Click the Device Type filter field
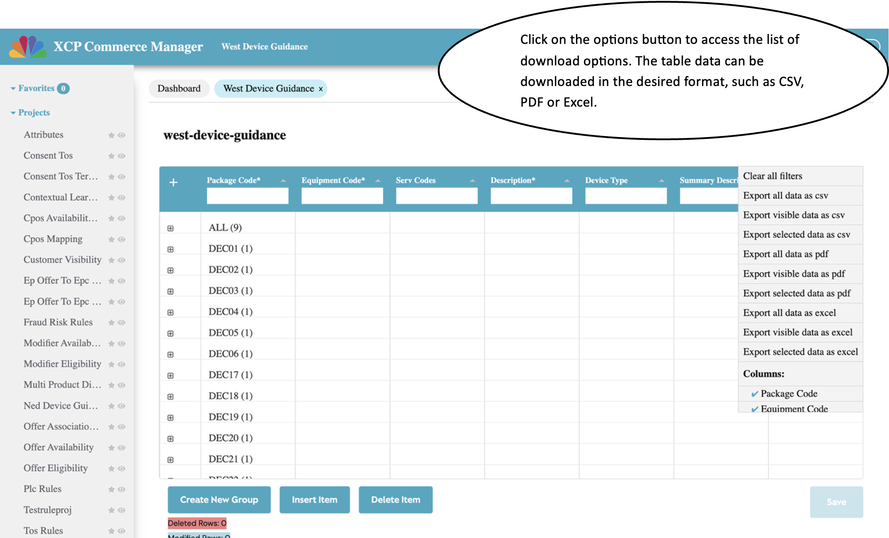Viewport: 889px width, 538px height. click(626, 196)
